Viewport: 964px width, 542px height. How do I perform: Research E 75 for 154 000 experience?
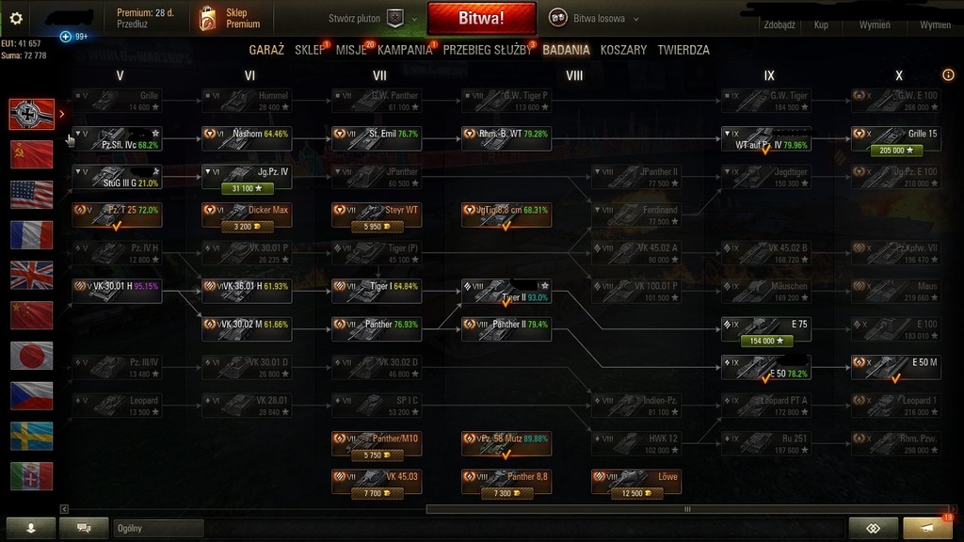coord(766,341)
